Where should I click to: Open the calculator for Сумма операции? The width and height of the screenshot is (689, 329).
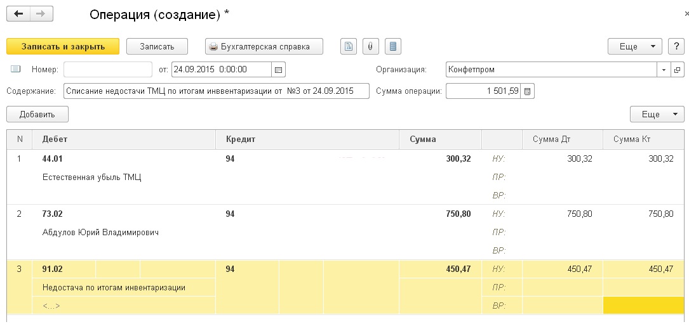tap(528, 91)
